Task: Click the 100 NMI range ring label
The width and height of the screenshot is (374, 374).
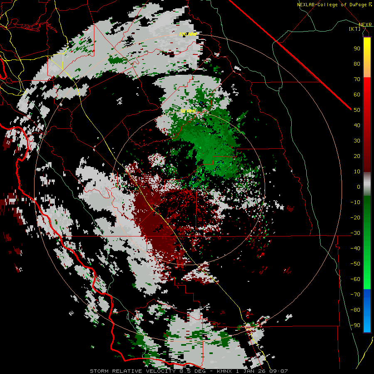Action: pos(188,34)
